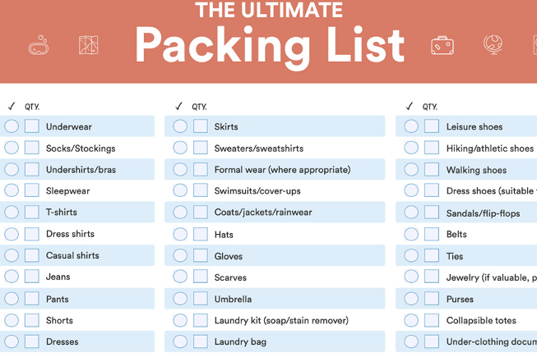The image size is (537, 357).
Task: Click the checkmark icon above Underwear column
Action: [x=12, y=106]
